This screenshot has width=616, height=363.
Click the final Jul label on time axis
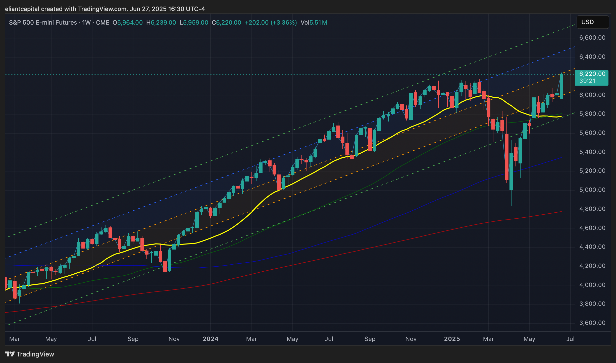tap(570, 339)
